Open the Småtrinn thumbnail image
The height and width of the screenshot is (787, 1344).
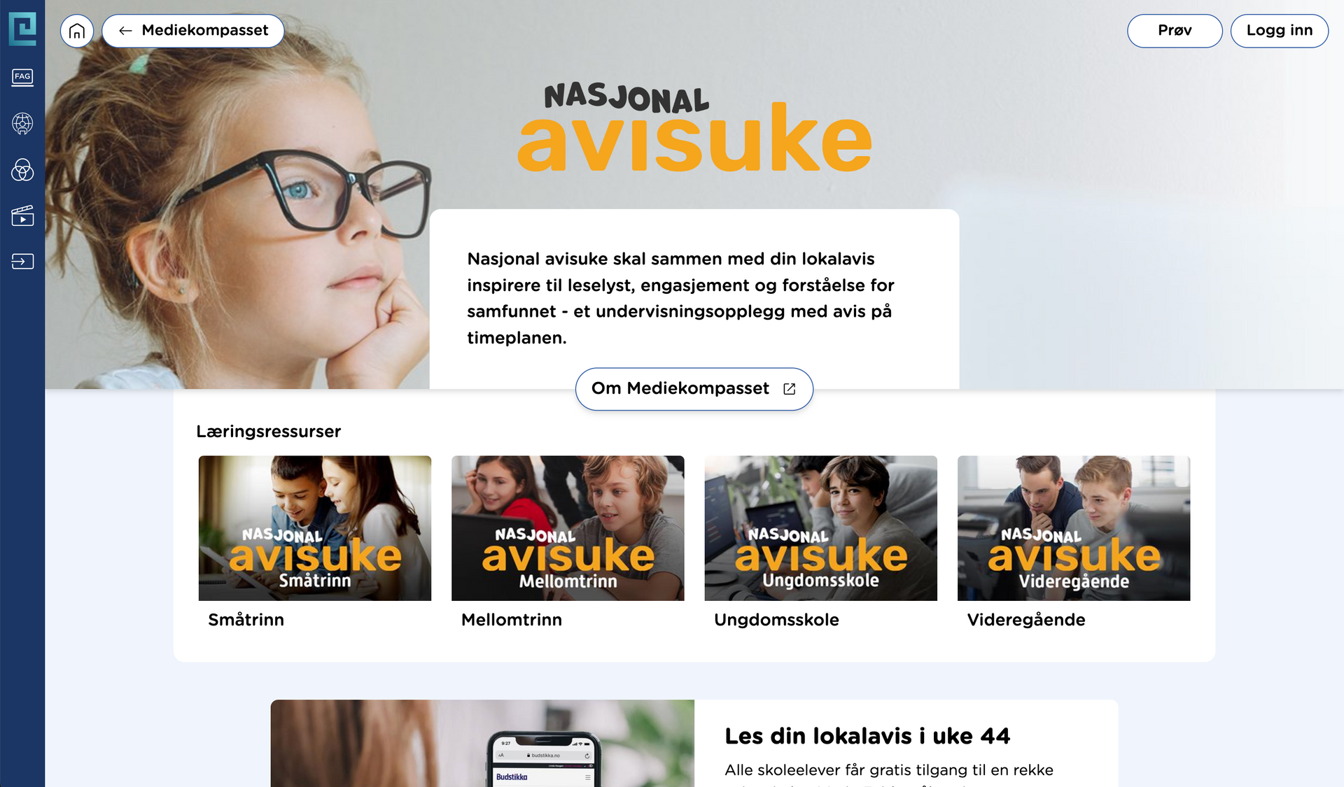pyautogui.click(x=315, y=528)
